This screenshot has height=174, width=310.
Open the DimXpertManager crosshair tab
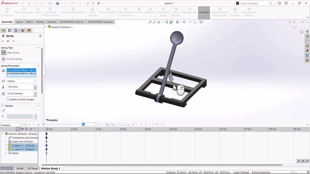point(23,31)
